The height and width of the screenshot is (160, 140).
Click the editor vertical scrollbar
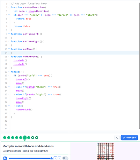tap(139, 66)
